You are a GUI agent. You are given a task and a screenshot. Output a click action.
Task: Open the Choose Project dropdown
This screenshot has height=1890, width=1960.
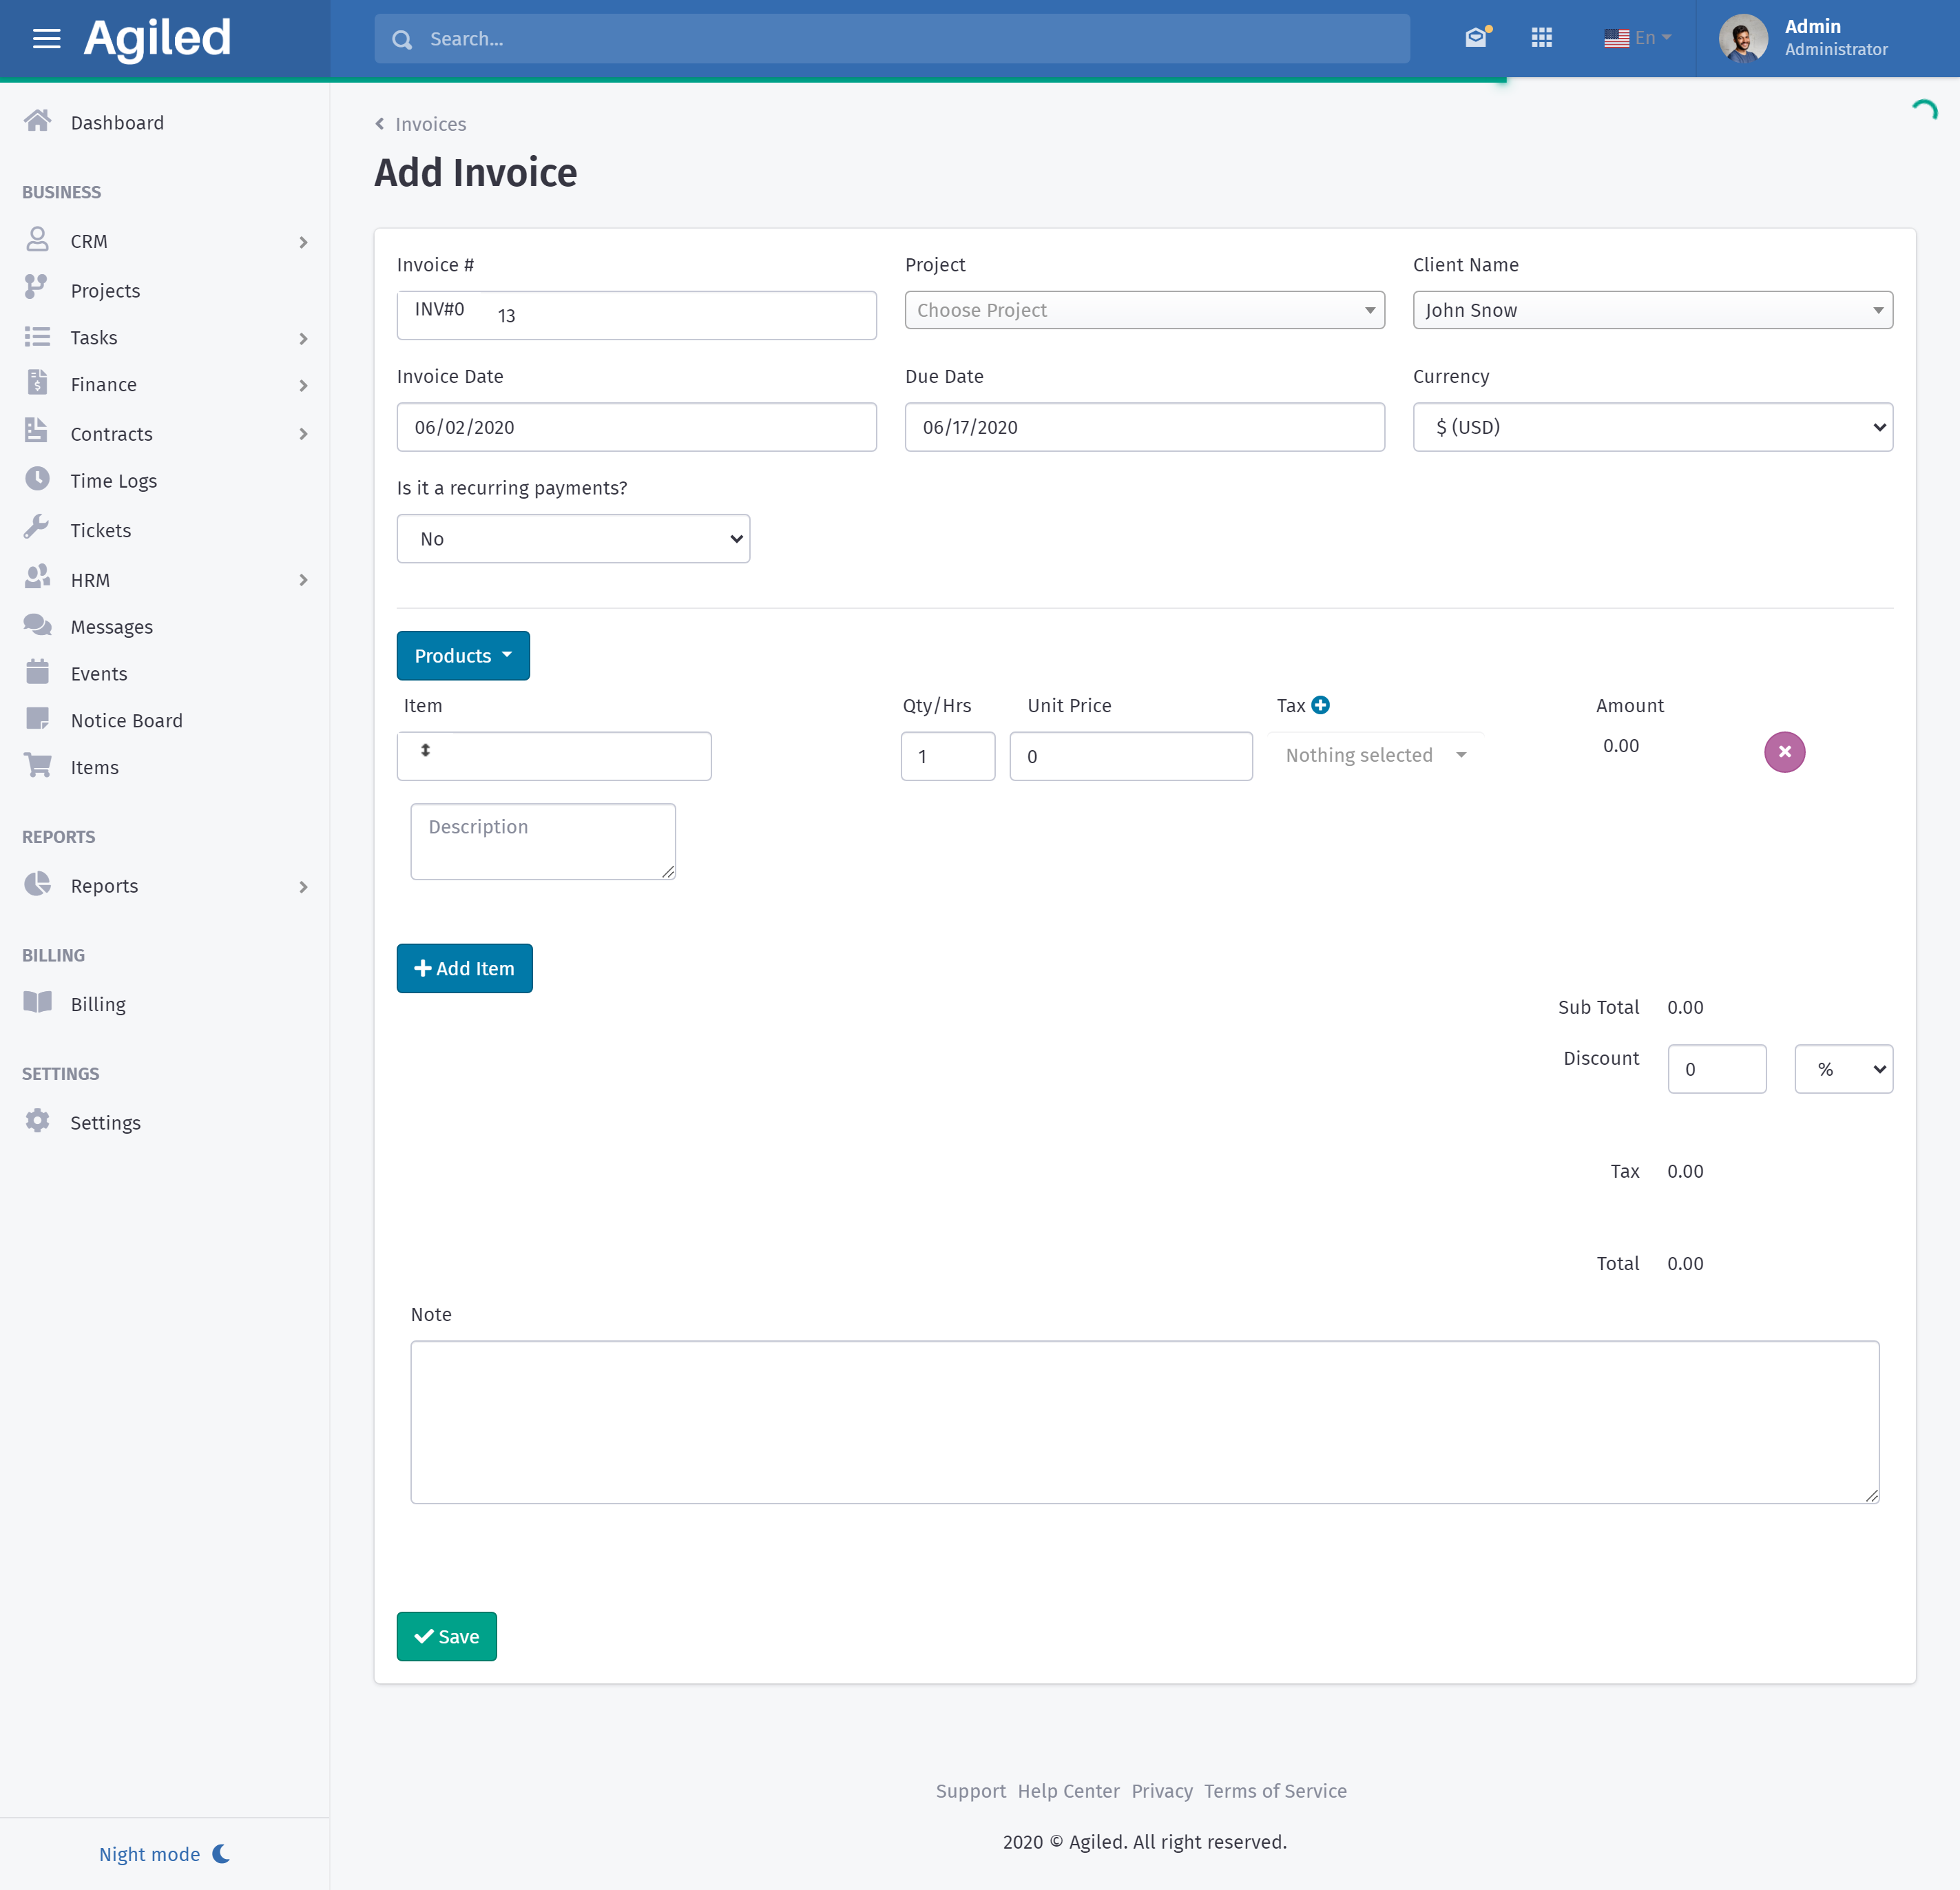1144,310
